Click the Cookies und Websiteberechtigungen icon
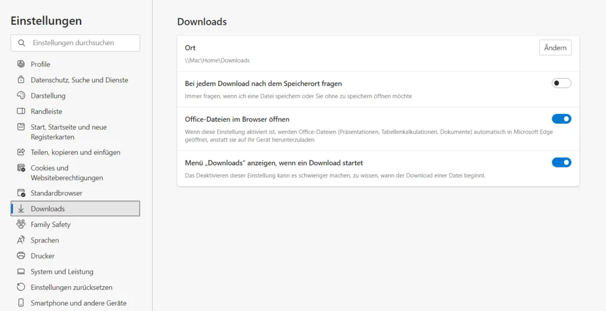Image resolution: width=606 pixels, height=311 pixels. point(21,168)
